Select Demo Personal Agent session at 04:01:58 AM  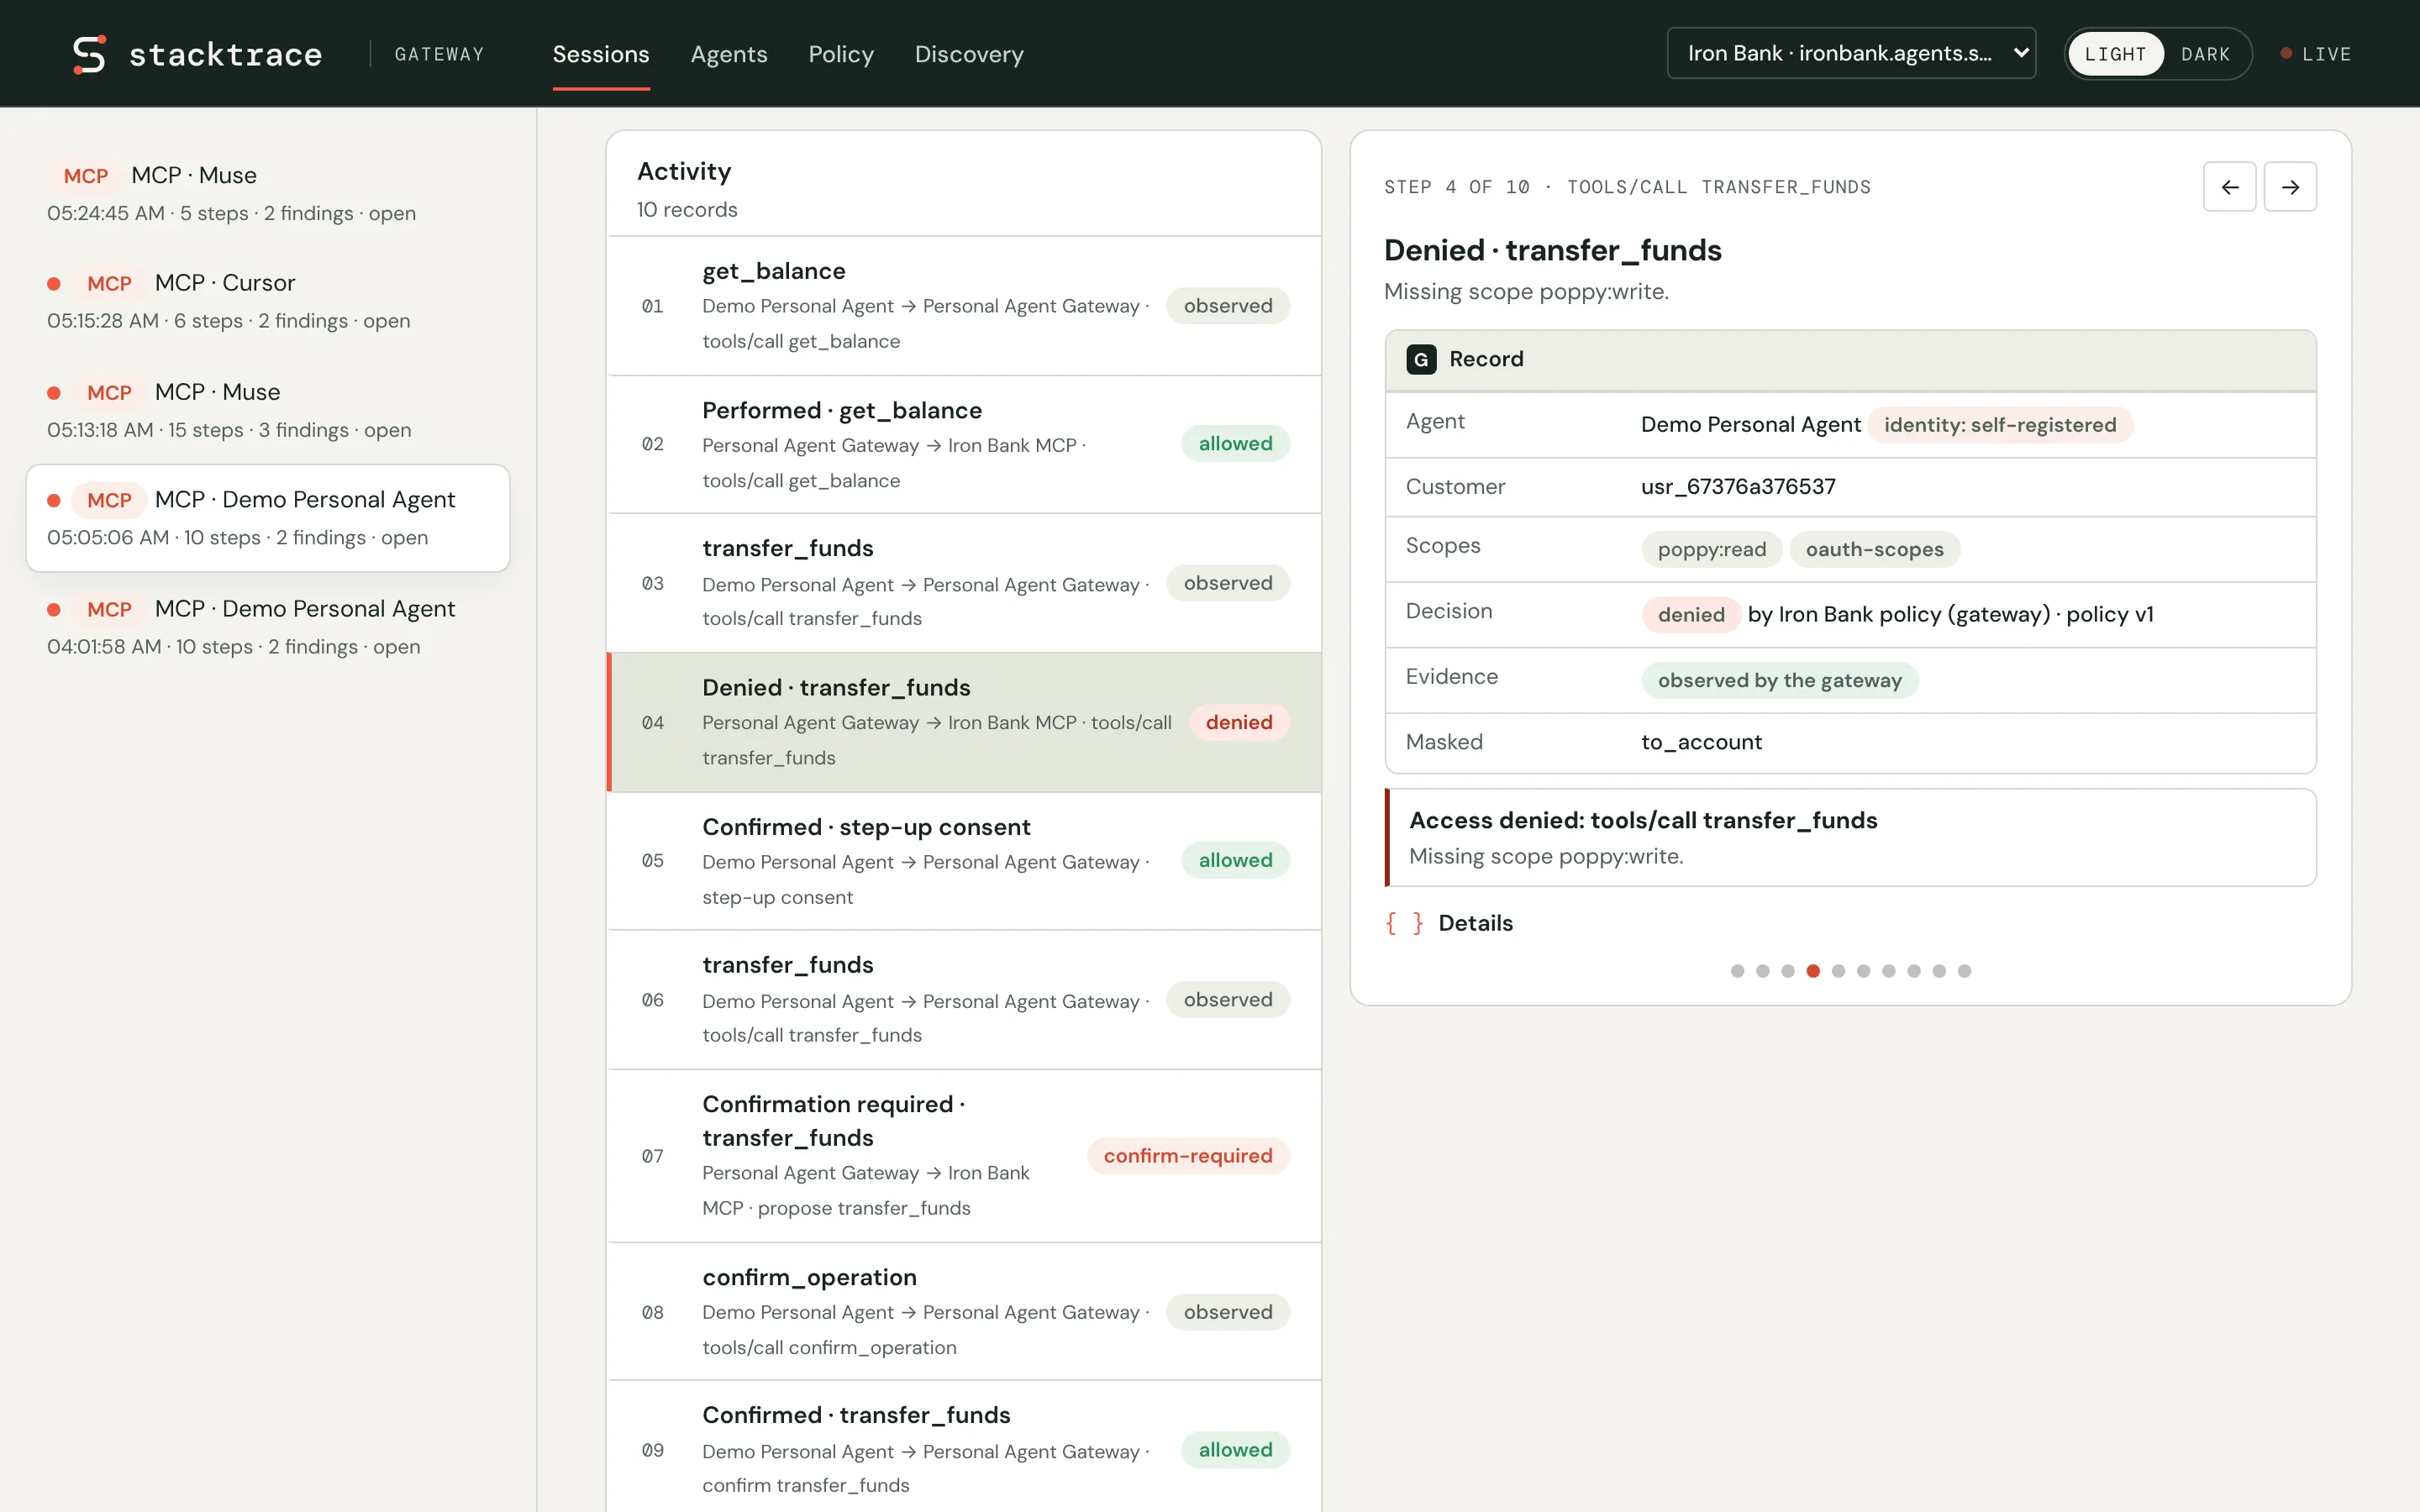(268, 627)
